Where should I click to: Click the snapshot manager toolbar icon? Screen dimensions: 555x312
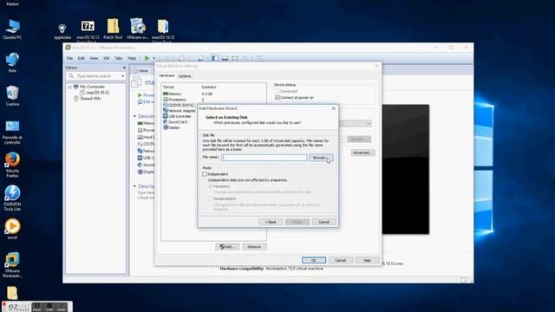click(201, 58)
